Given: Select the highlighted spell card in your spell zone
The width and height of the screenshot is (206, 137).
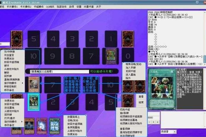Looking at the screenshot, I should pyautogui.click(x=34, y=102).
